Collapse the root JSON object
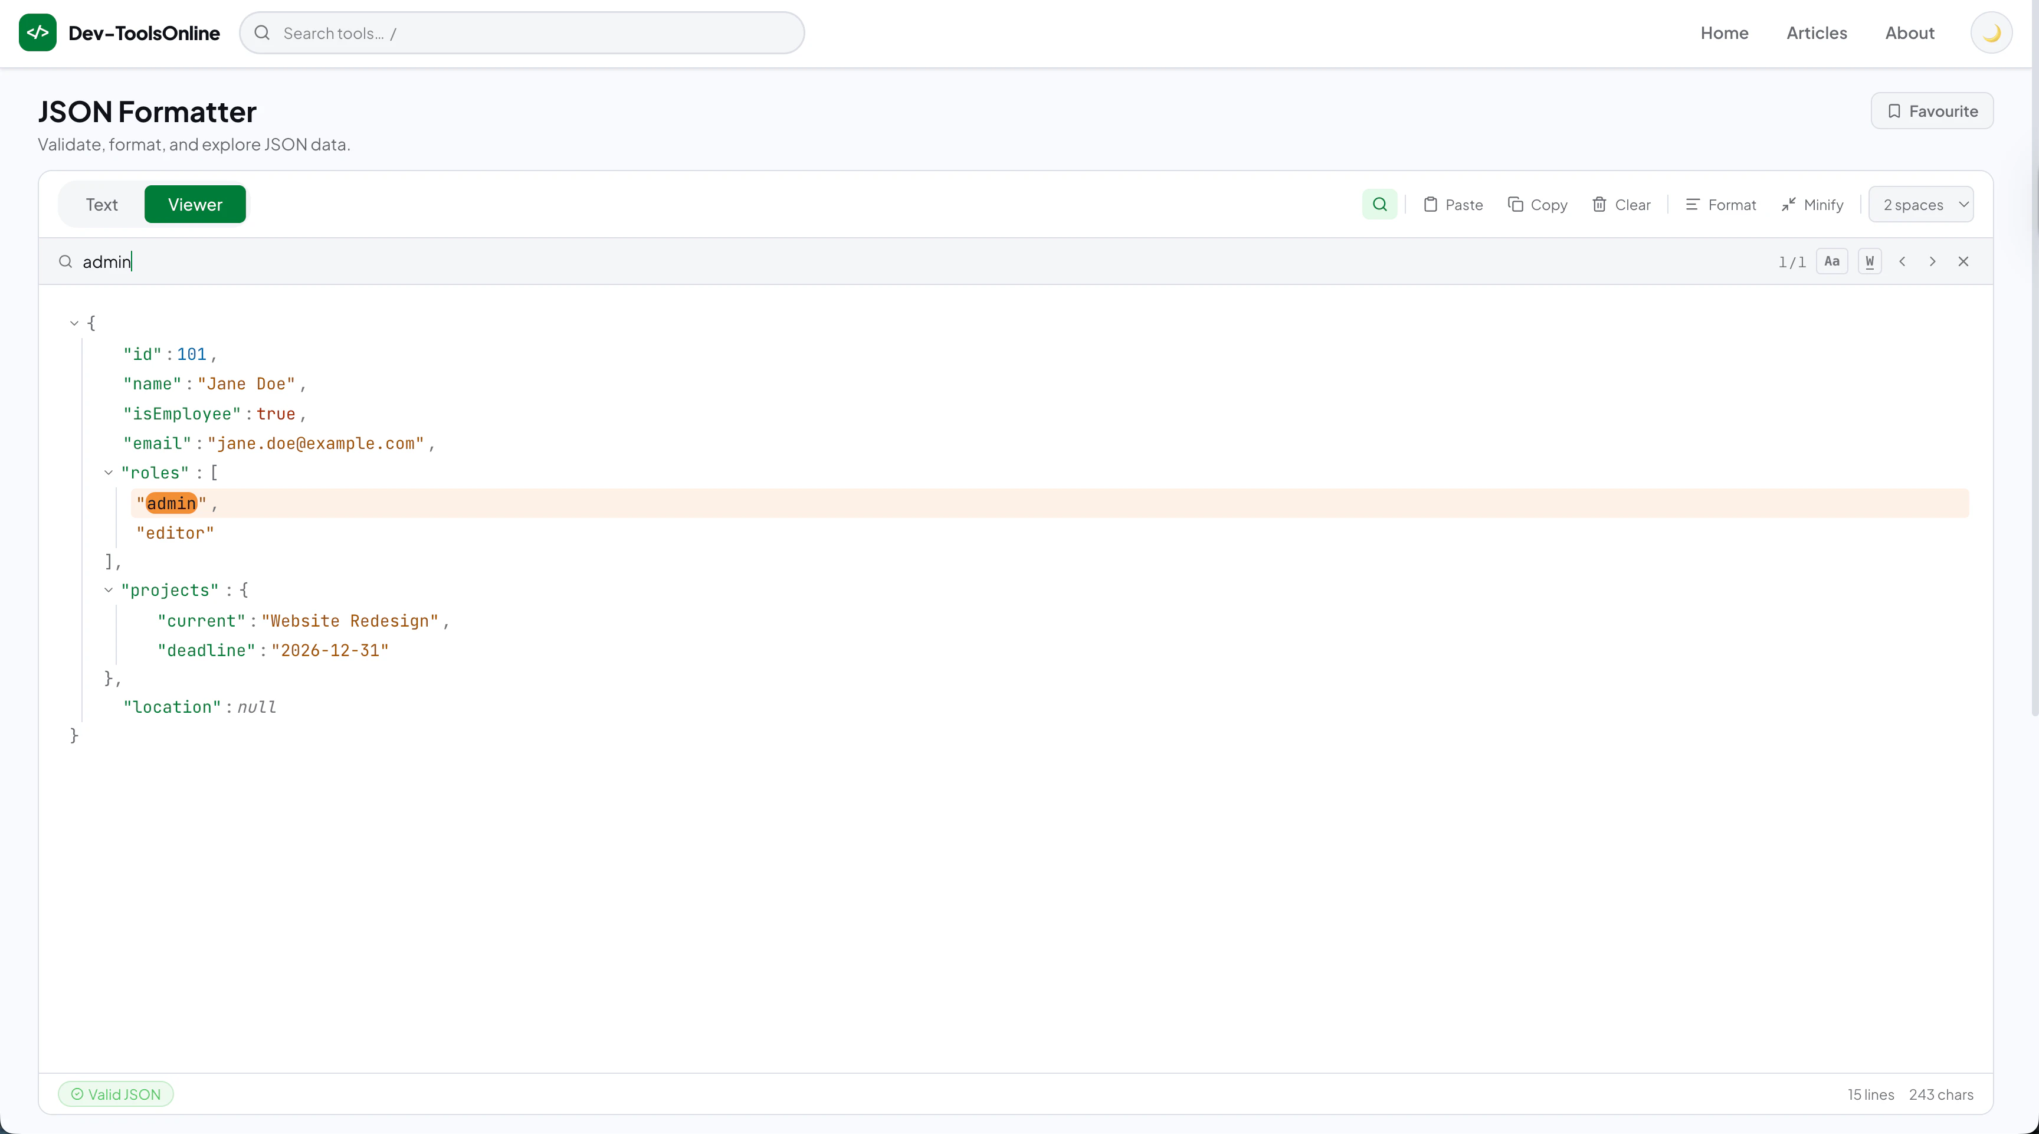Screen dimensions: 2039x1134 click(74, 323)
